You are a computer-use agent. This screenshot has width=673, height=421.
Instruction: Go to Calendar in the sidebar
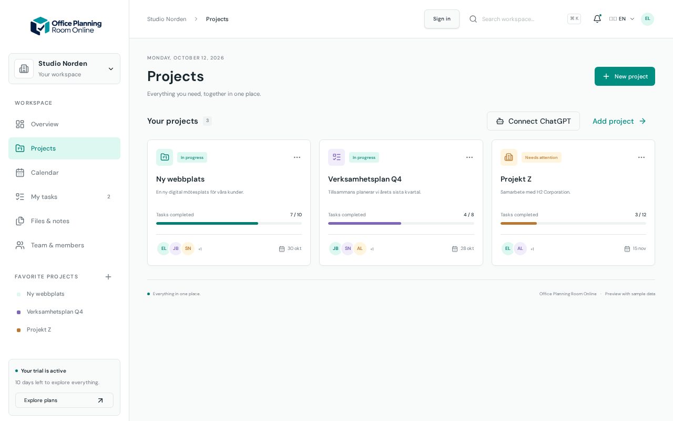[x=64, y=173]
